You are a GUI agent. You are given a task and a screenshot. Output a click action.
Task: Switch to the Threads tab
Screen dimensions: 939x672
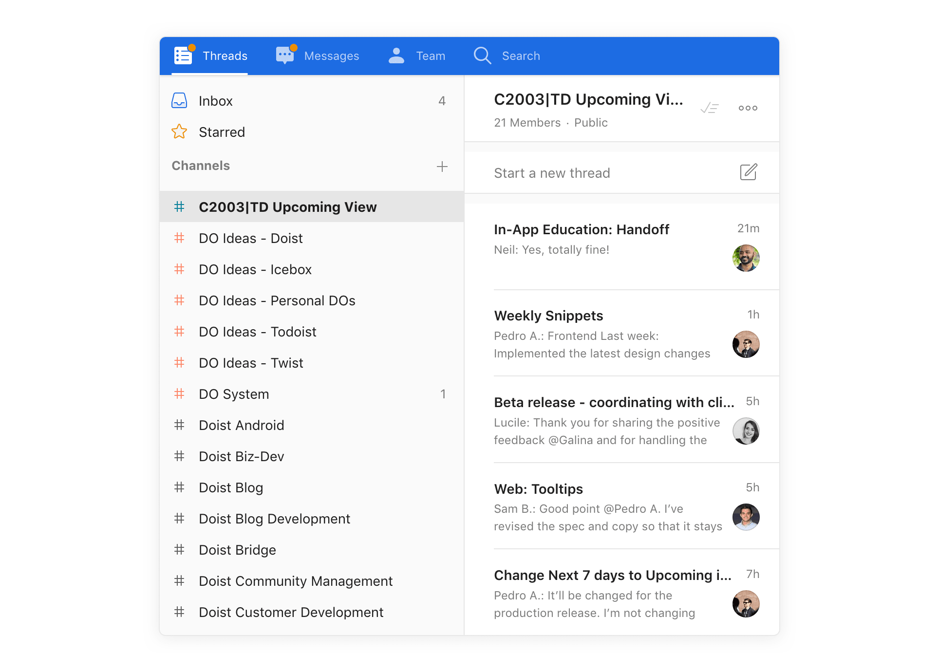[x=225, y=56]
